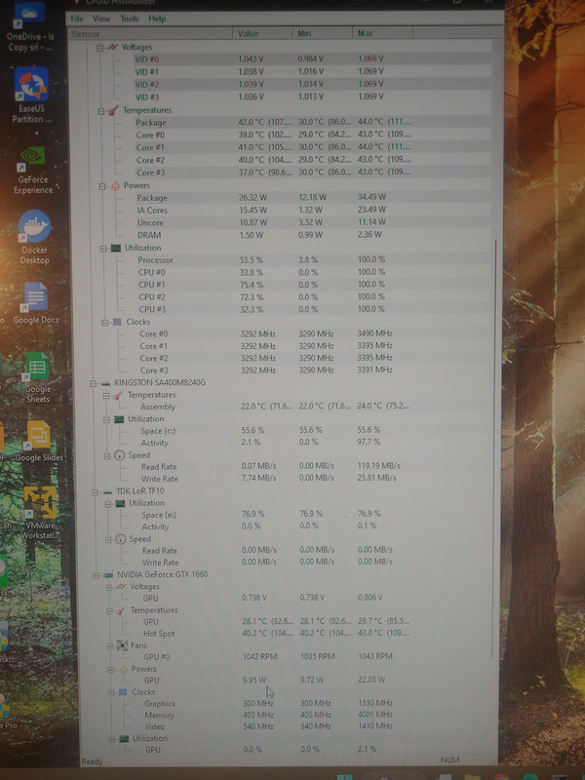Open Google Slides desktop shortcut
Image resolution: width=585 pixels, height=780 pixels.
(x=39, y=441)
